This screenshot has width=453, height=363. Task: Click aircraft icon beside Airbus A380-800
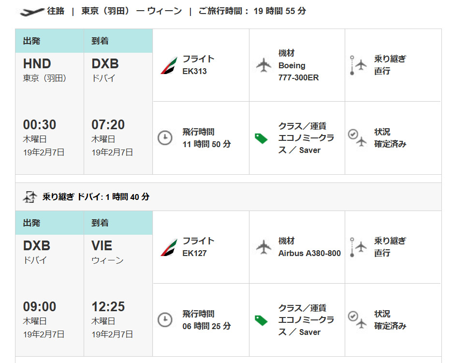263,247
